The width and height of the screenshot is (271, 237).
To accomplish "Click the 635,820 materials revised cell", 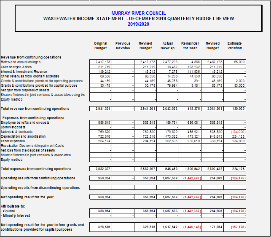I will 212,132.
